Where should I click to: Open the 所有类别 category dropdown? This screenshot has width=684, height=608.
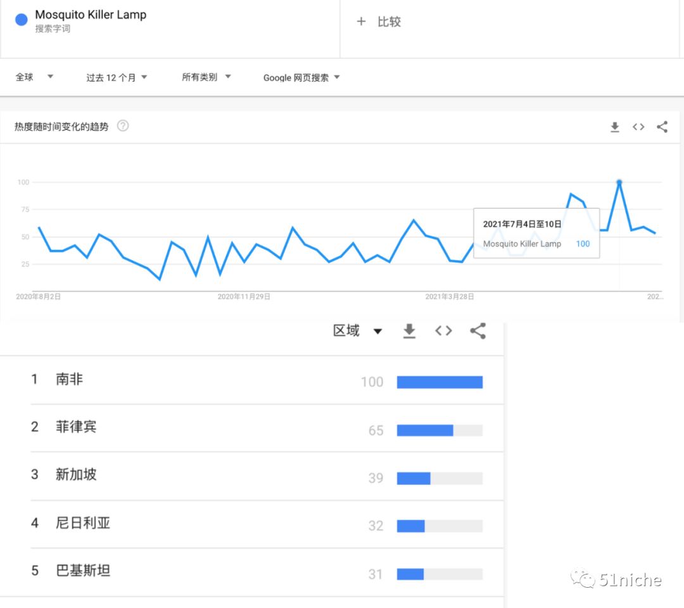pyautogui.click(x=206, y=77)
